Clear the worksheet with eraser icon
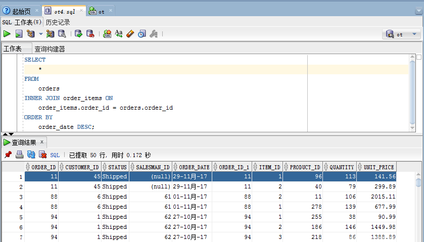The width and height of the screenshot is (424, 242). click(130, 34)
